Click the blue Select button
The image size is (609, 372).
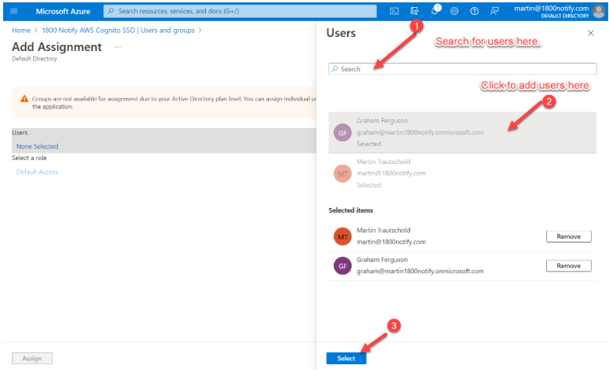(x=346, y=359)
